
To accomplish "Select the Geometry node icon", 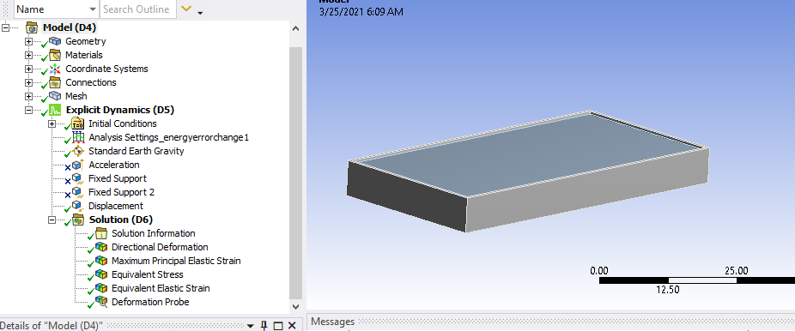I will tap(55, 41).
